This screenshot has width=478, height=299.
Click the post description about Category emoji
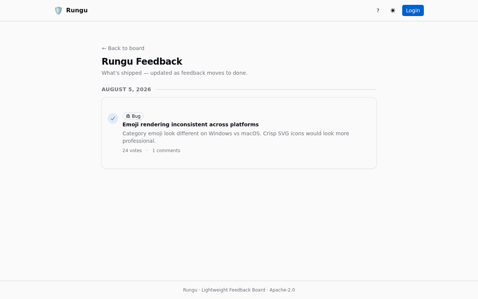point(236,137)
